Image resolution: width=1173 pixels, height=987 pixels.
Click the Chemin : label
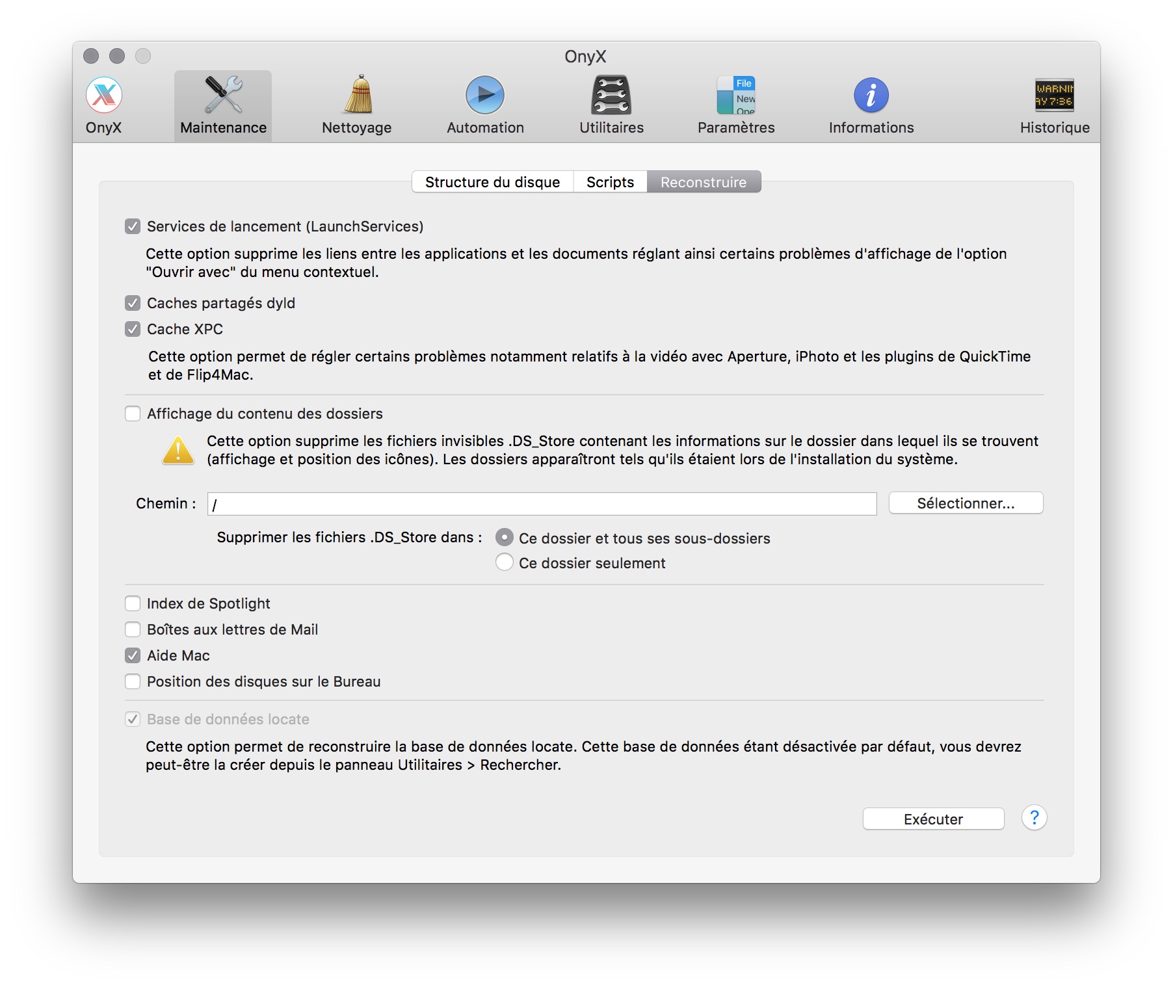166,503
